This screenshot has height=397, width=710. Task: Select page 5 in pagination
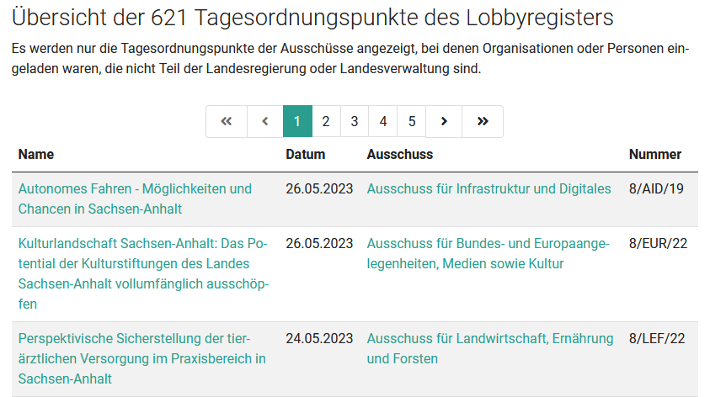412,121
